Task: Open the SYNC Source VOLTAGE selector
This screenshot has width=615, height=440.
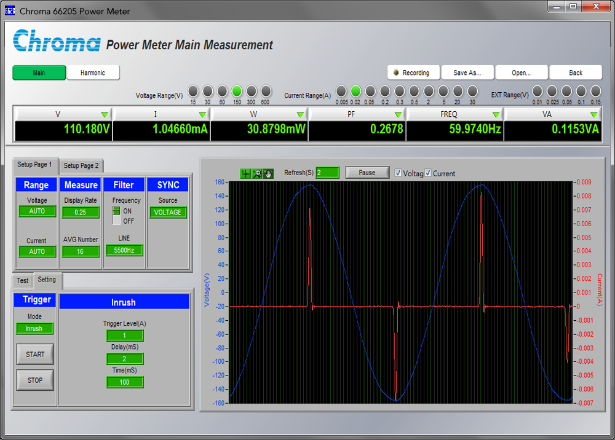Action: 168,213
